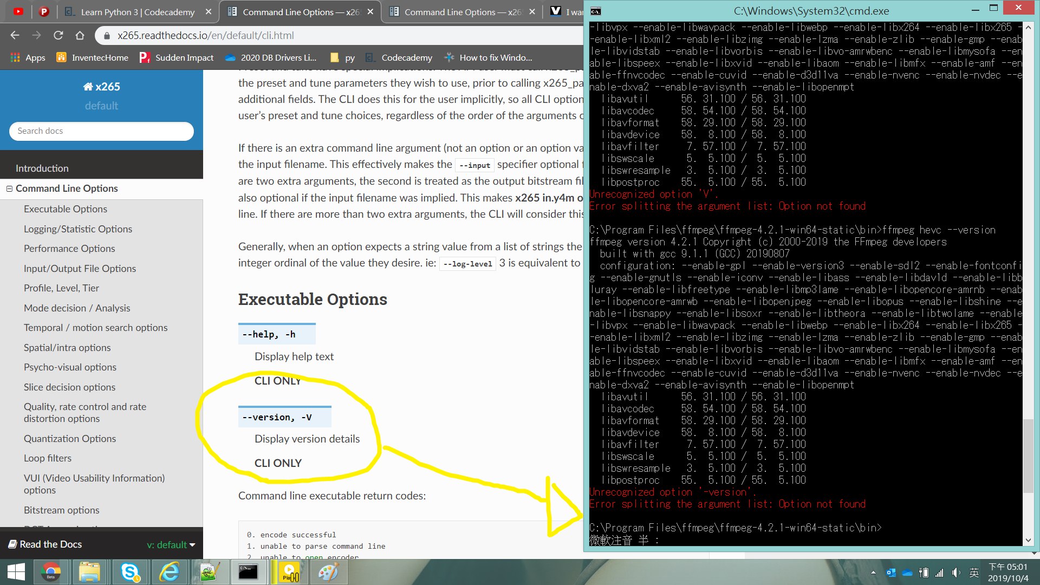Click the Executable Options heading
Image resolution: width=1040 pixels, height=585 pixels.
point(313,300)
